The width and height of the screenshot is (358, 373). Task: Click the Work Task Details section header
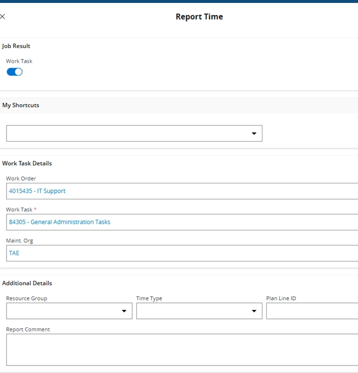click(x=27, y=163)
